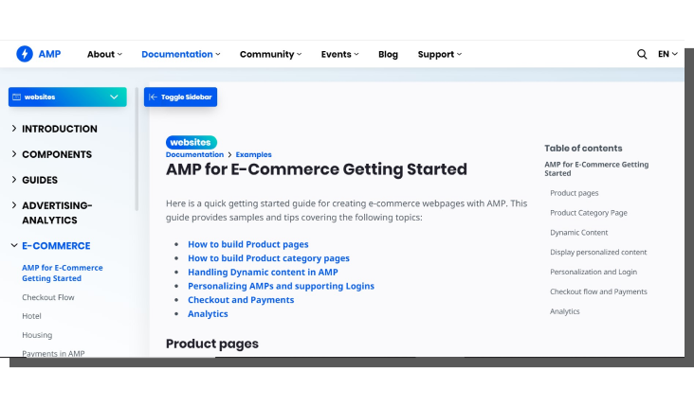Click the Documentation breadcrumb link
This screenshot has height=406, width=694.
[194, 154]
